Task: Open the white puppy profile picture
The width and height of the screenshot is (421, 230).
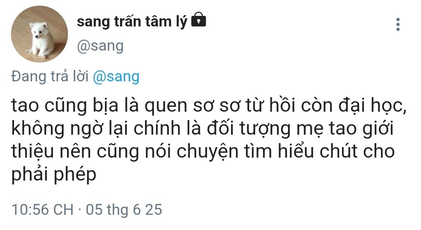Action: pyautogui.click(x=39, y=34)
